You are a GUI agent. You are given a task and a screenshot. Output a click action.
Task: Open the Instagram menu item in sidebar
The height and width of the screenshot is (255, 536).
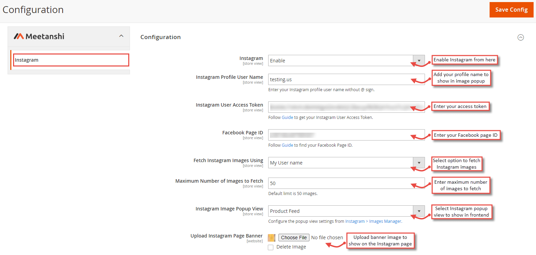pos(71,60)
